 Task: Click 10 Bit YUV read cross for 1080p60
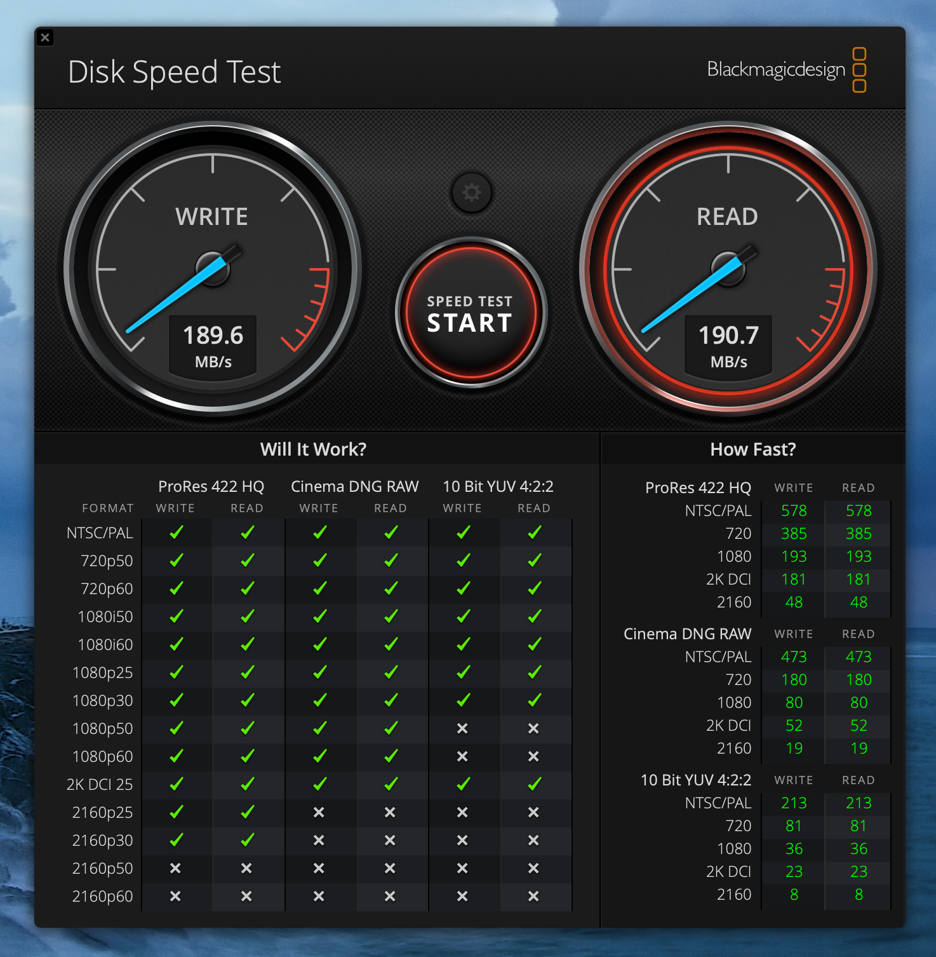pos(533,756)
